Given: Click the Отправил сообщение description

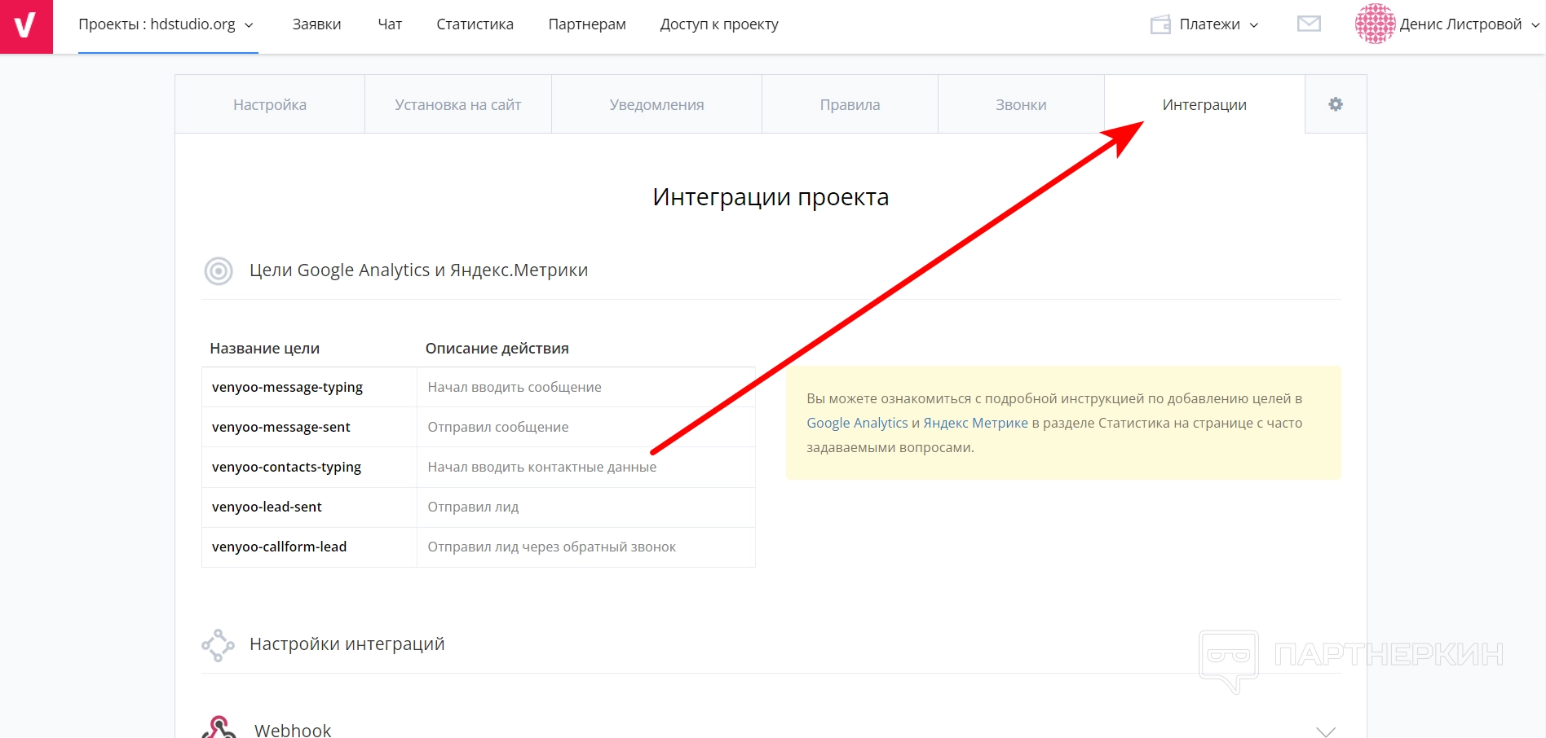Looking at the screenshot, I should 498,427.
